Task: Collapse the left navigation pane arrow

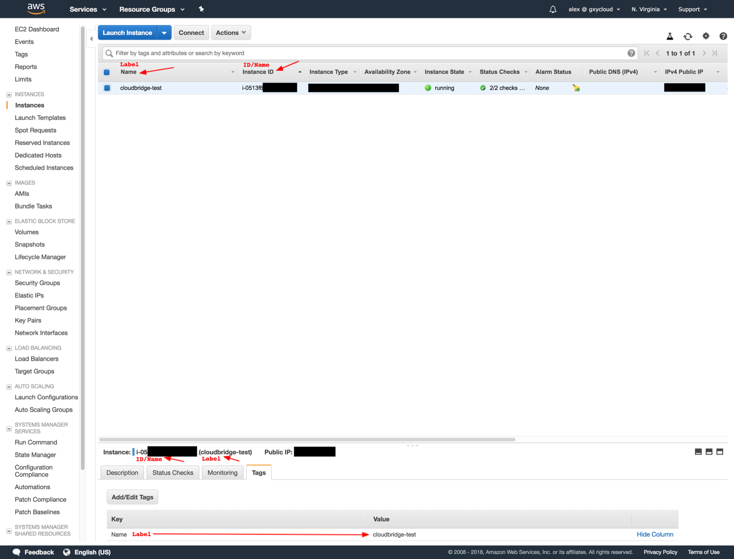Action: (x=91, y=39)
